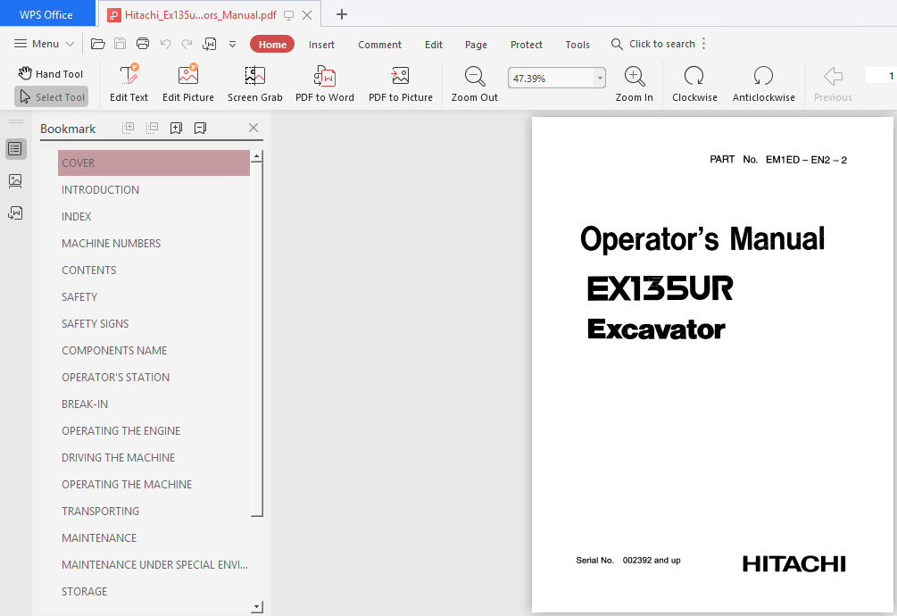Launch PDF to Word conversion
The height and width of the screenshot is (616, 897).
coord(325,84)
